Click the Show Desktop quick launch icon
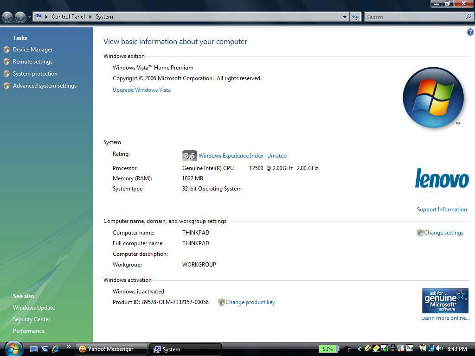This screenshot has height=356, width=475. pyautogui.click(x=34, y=349)
